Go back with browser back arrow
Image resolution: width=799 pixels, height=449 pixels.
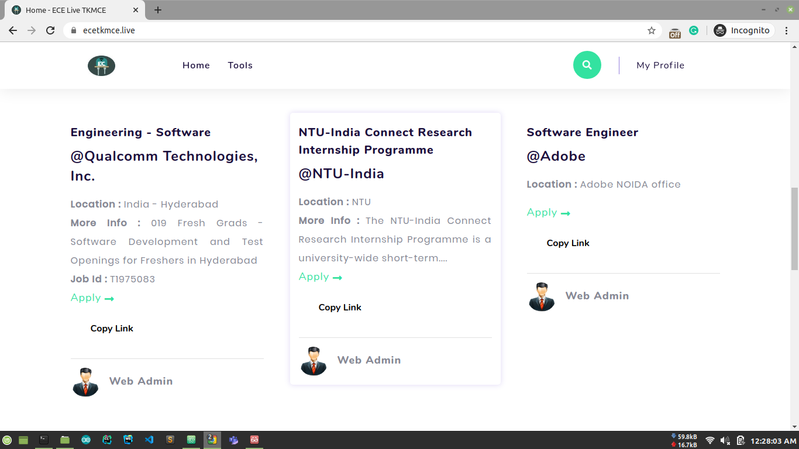(13, 30)
